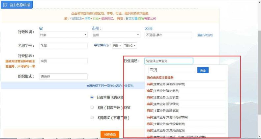Click the 行政区划 label
The image size is (261, 139).
(26, 32)
